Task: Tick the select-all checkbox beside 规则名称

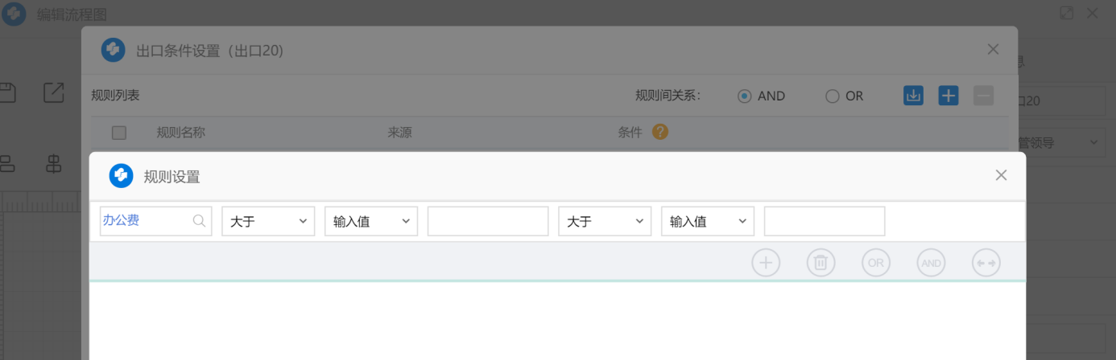Action: [x=119, y=133]
